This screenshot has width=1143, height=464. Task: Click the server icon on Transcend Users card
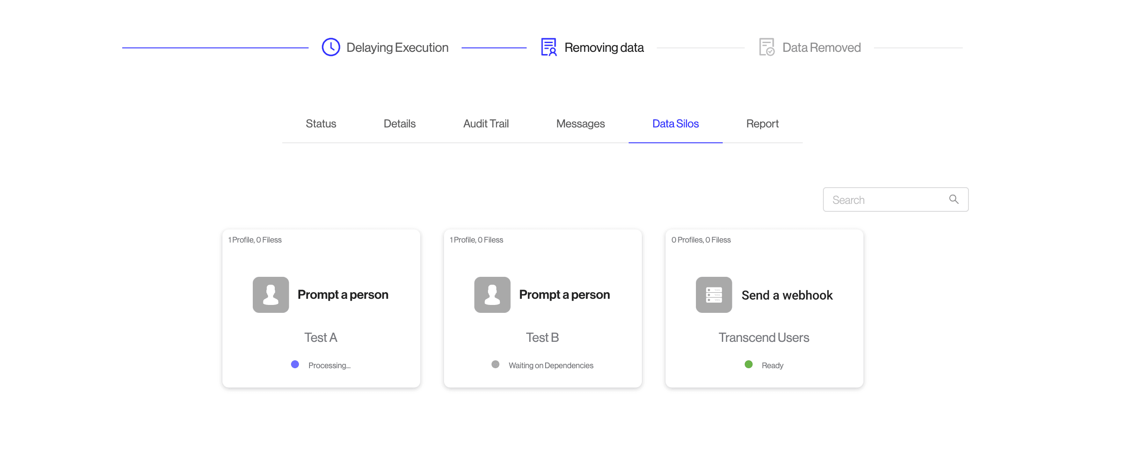(x=713, y=295)
